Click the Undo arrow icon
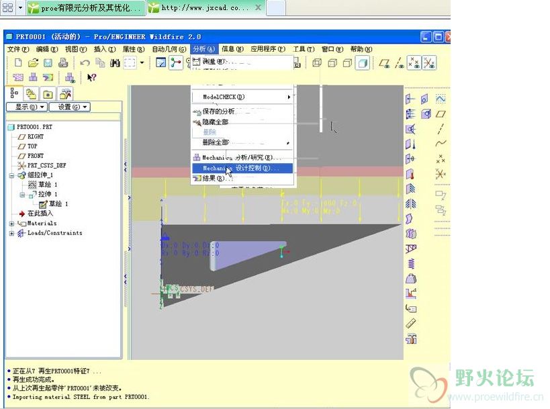The height and width of the screenshot is (409, 550). point(85,62)
